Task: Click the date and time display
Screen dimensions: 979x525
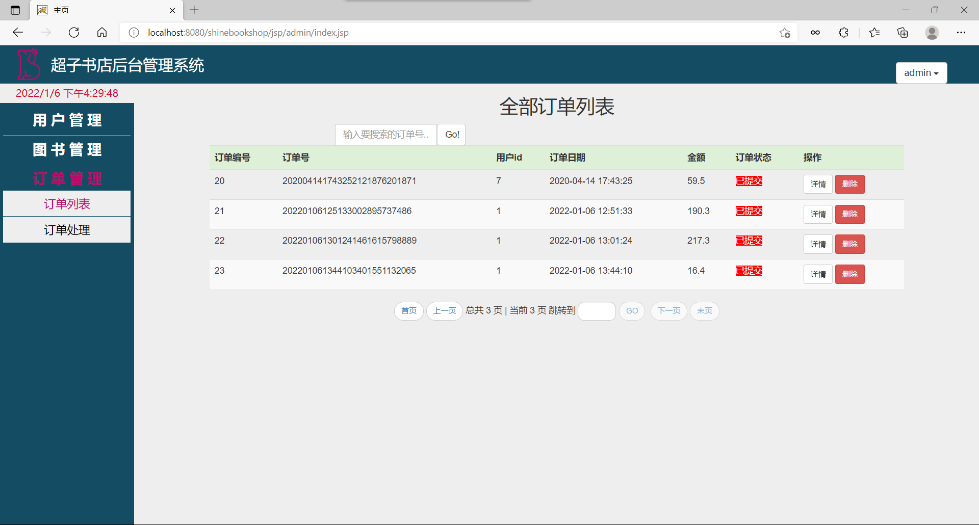Action: tap(67, 93)
